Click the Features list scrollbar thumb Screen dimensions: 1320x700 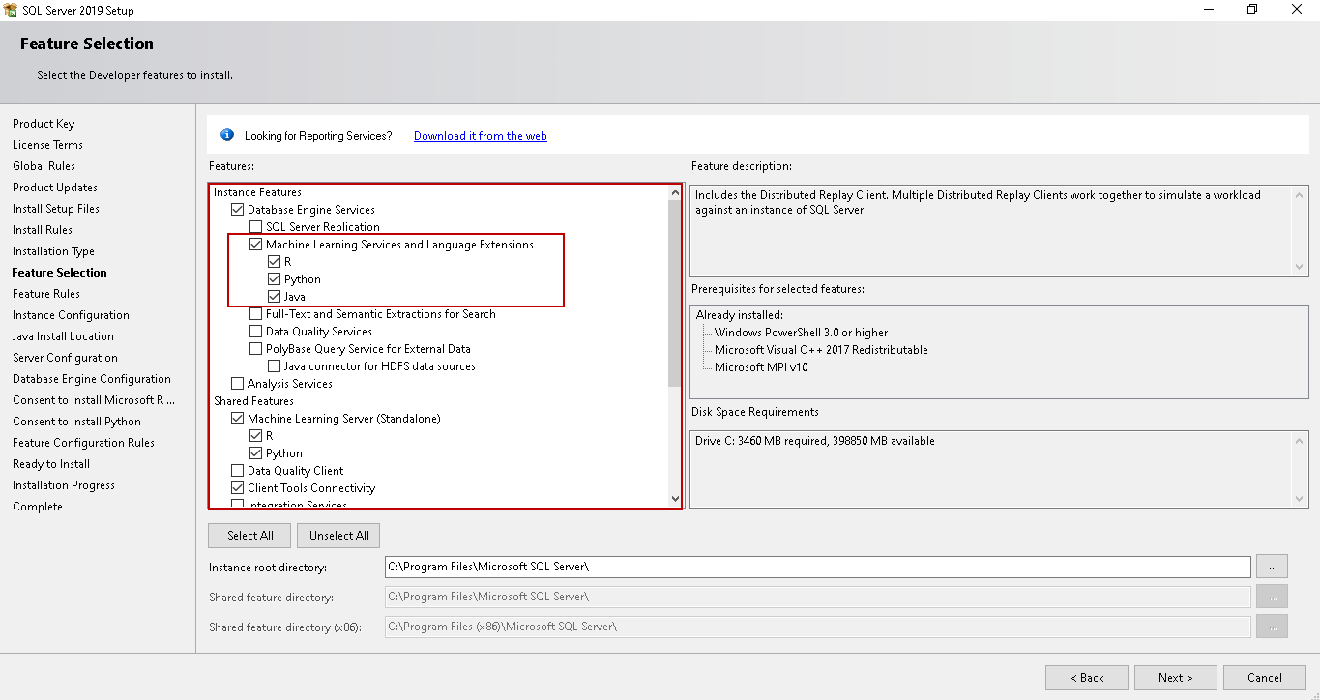pos(675,294)
